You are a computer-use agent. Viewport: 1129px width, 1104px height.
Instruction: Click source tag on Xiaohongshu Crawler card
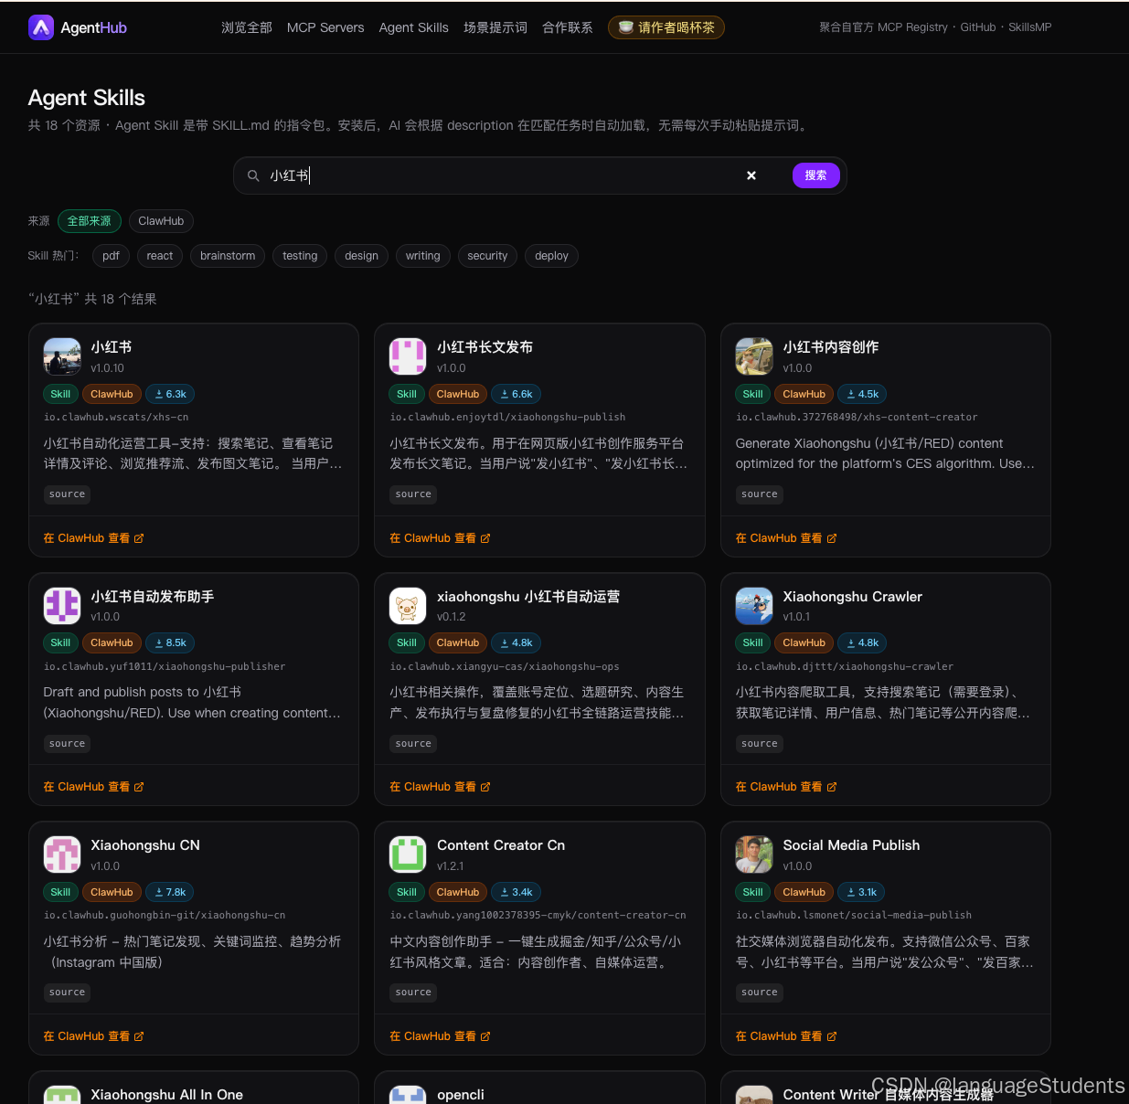[x=760, y=744]
